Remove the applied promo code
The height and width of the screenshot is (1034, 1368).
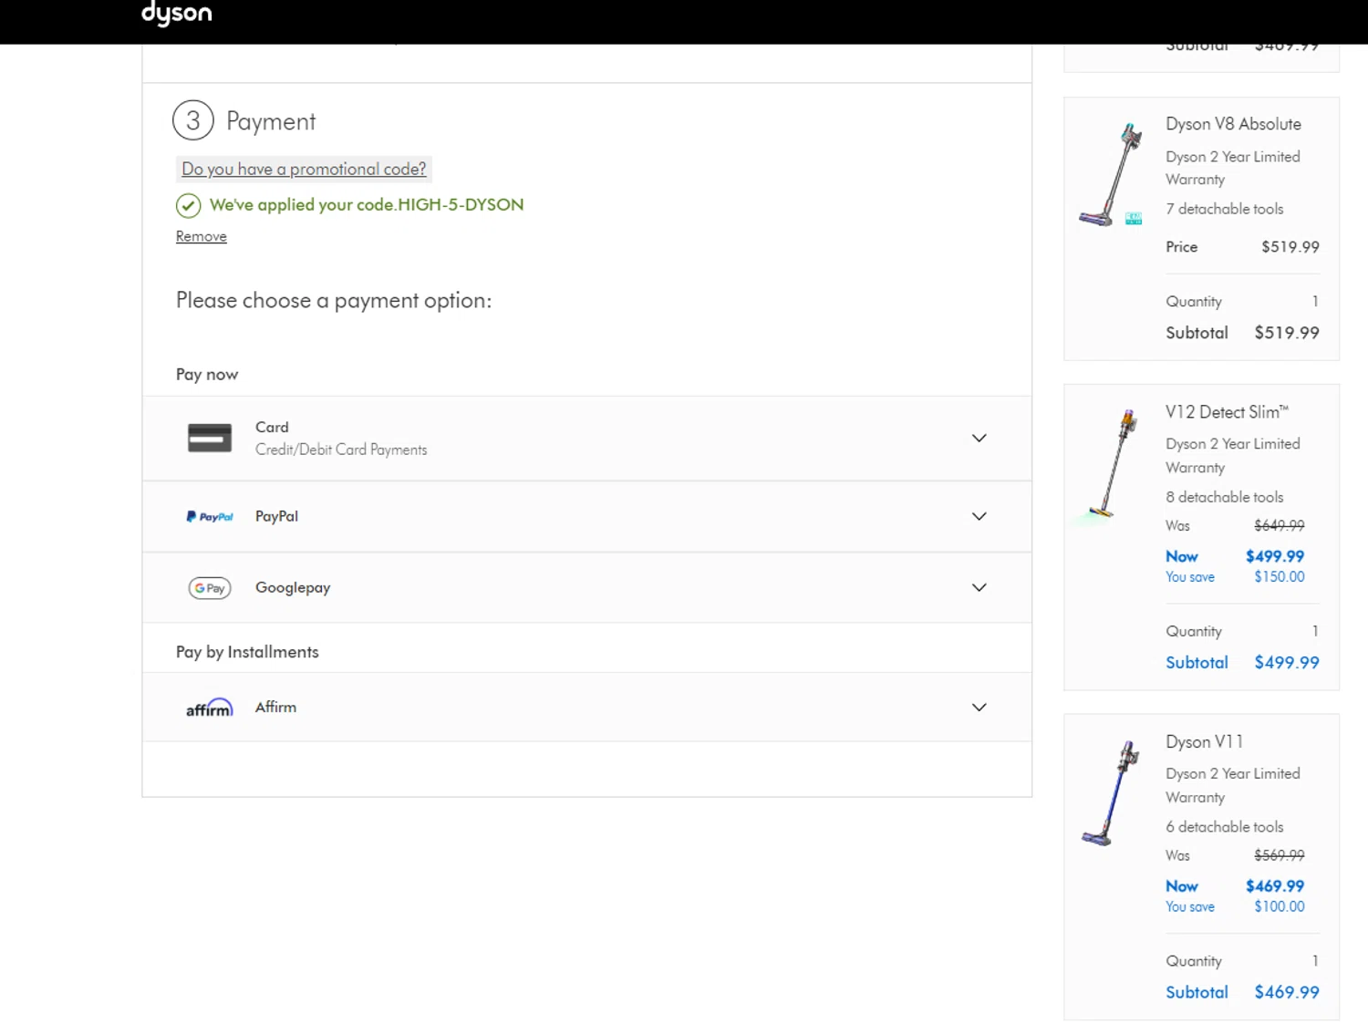(202, 237)
